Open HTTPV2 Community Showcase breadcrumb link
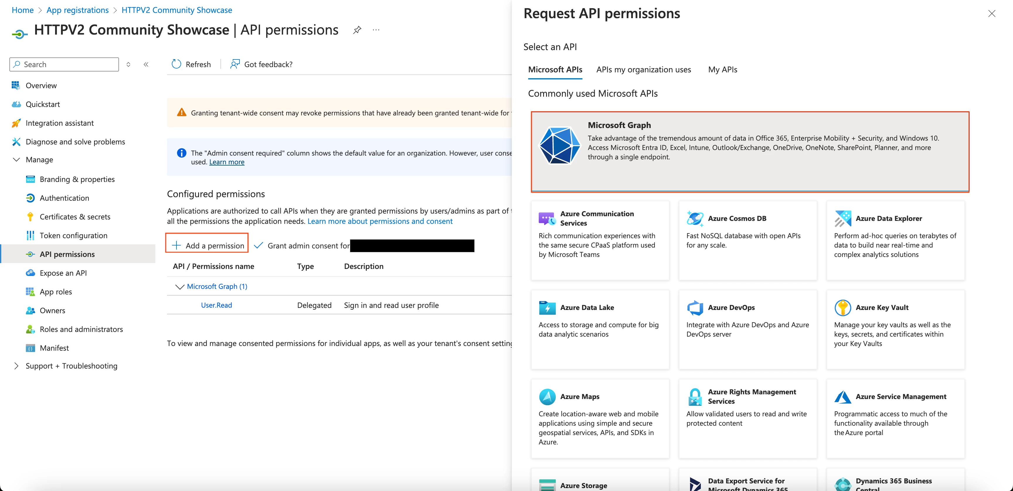The image size is (1013, 491). point(176,10)
